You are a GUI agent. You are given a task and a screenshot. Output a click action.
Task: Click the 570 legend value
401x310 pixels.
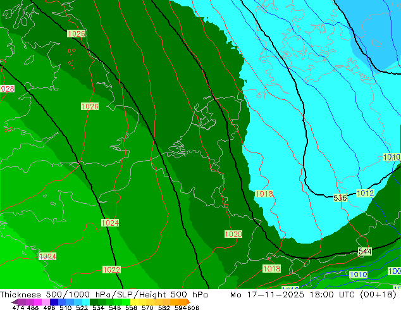pos(147,307)
